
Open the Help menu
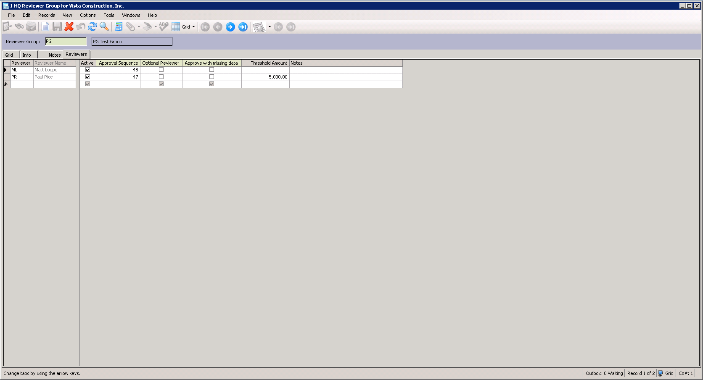point(152,15)
